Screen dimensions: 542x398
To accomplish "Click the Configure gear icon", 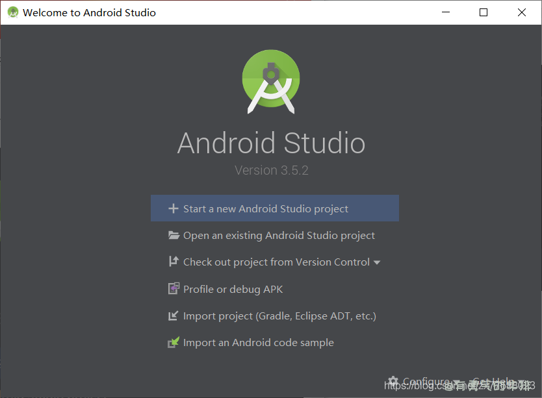I will tap(393, 381).
